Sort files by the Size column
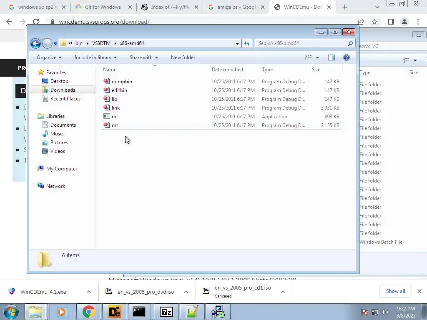The width and height of the screenshot is (427, 320). (326, 70)
